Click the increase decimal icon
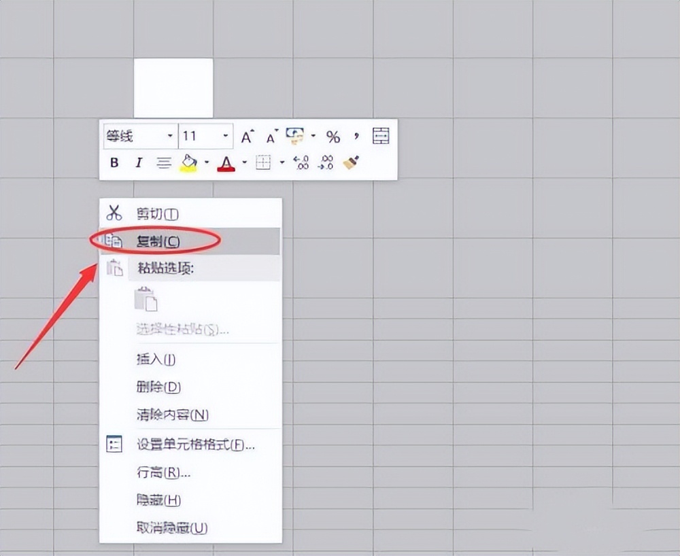Image resolution: width=680 pixels, height=556 pixels. (x=301, y=162)
